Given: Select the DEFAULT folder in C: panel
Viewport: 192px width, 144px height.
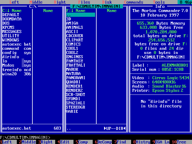Looking at the screenshot, I should point(11,15).
